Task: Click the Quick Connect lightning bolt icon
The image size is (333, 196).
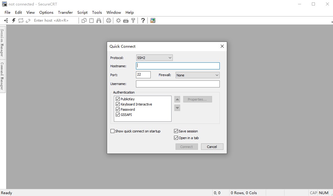Action: pyautogui.click(x=14, y=20)
